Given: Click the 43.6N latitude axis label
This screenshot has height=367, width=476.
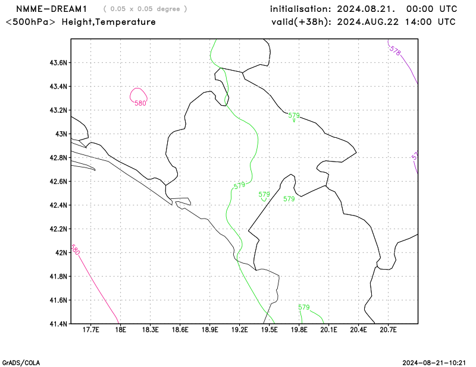Looking at the screenshot, I should (58, 63).
